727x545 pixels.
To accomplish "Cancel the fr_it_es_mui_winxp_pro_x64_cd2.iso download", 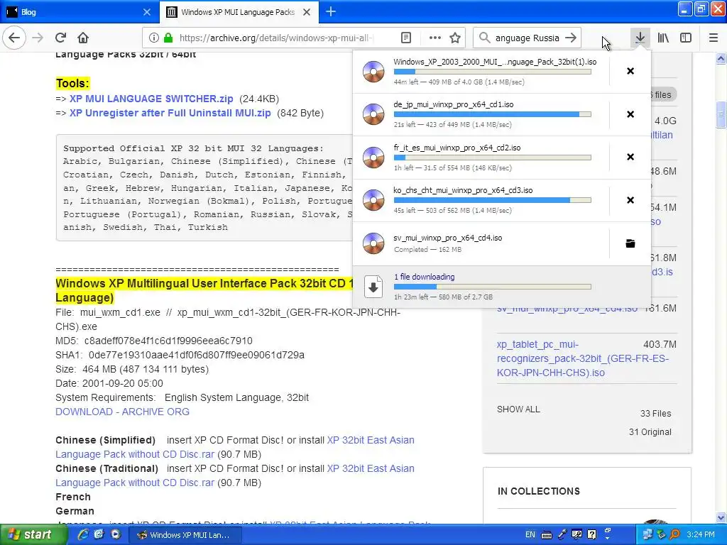I will point(630,157).
